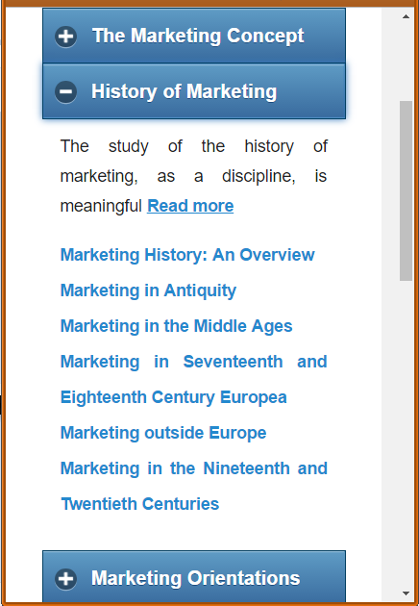Click the intro paragraph about marketing history
The height and width of the screenshot is (606, 419).
click(x=194, y=176)
